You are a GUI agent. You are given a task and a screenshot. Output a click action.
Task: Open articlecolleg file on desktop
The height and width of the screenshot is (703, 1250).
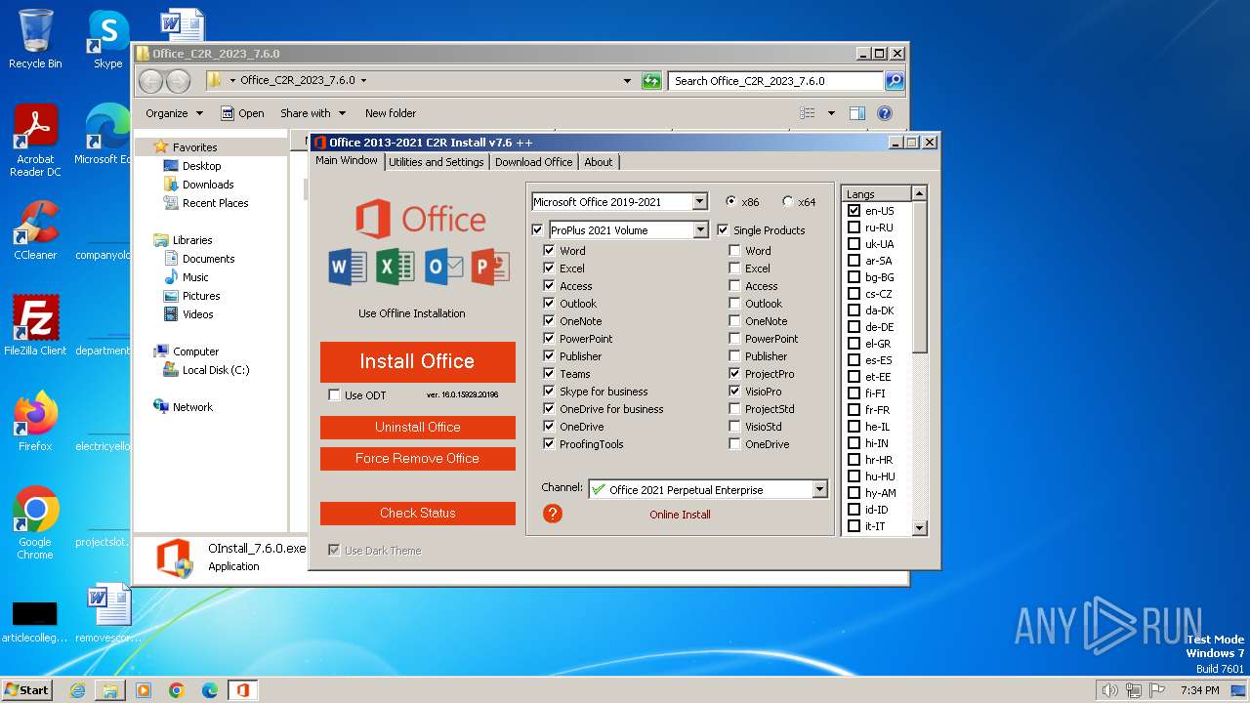pos(35,621)
